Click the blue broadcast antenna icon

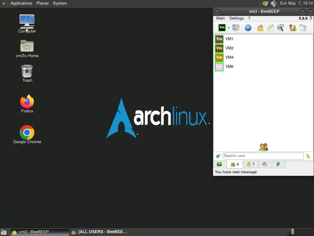[248, 27]
